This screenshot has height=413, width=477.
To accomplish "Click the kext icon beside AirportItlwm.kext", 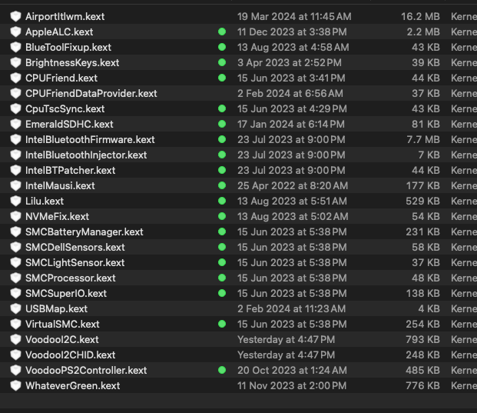I will (x=15, y=16).
